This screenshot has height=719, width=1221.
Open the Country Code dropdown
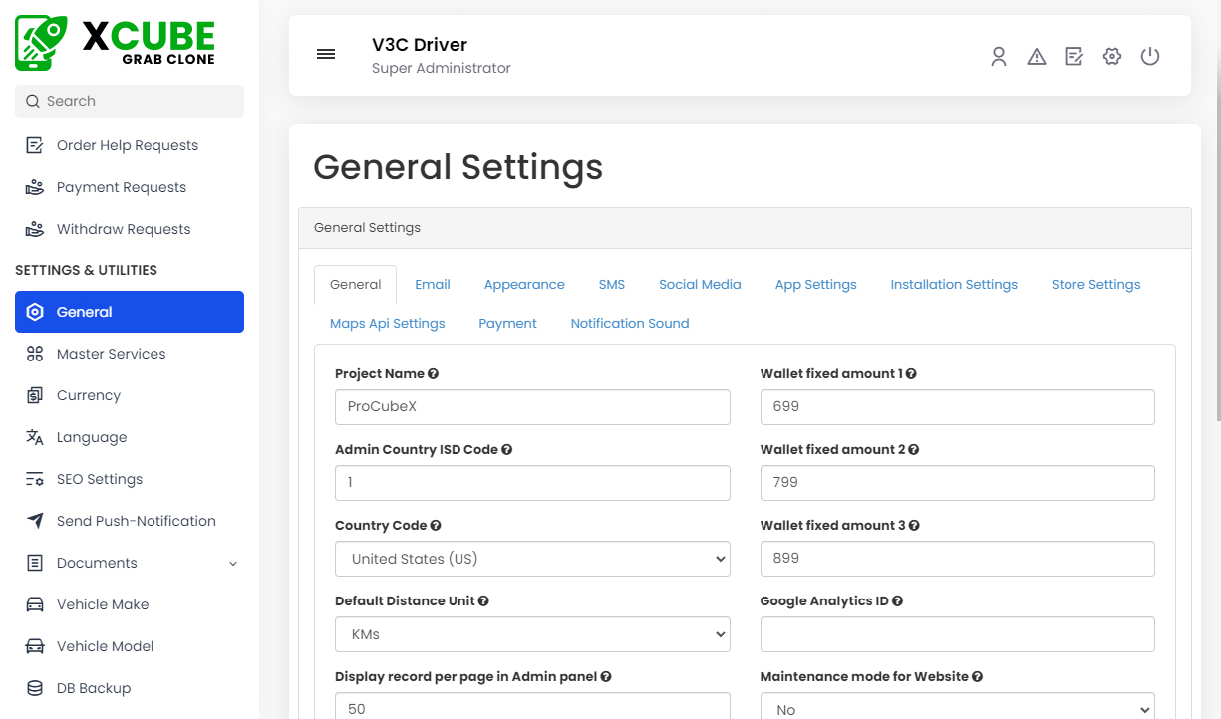click(x=532, y=559)
